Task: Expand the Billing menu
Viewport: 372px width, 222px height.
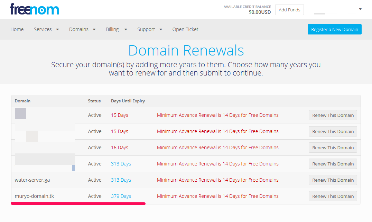Action: [117, 29]
